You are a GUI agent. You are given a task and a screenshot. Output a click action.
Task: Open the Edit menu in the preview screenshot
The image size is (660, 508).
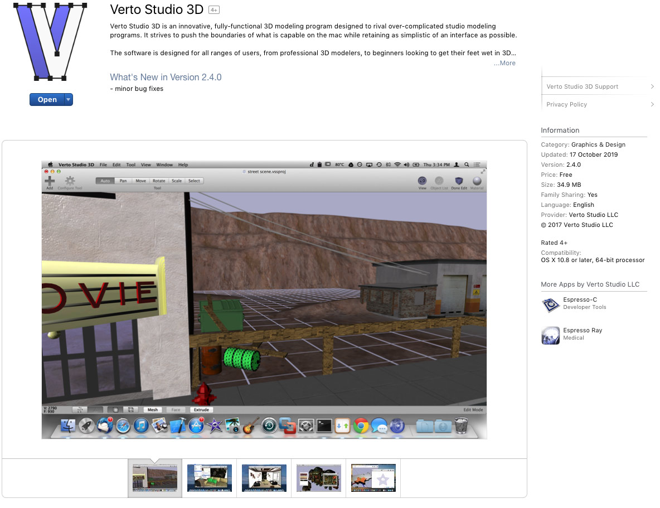117,165
